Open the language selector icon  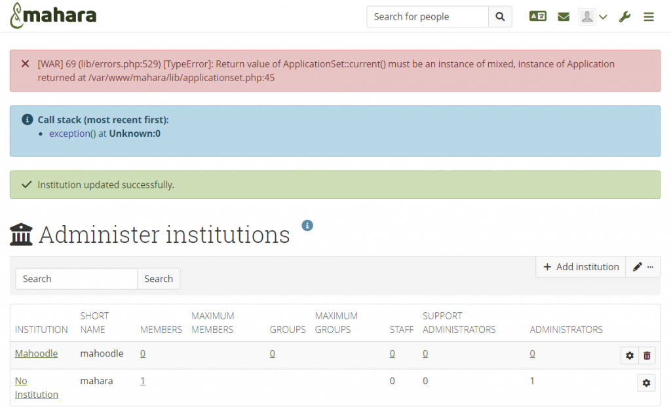(x=537, y=17)
